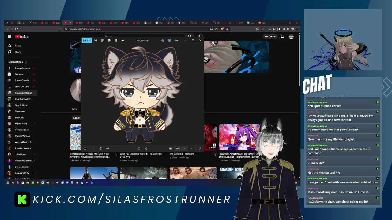
Task: Show actual size in photo viewer
Action: [x=146, y=148]
